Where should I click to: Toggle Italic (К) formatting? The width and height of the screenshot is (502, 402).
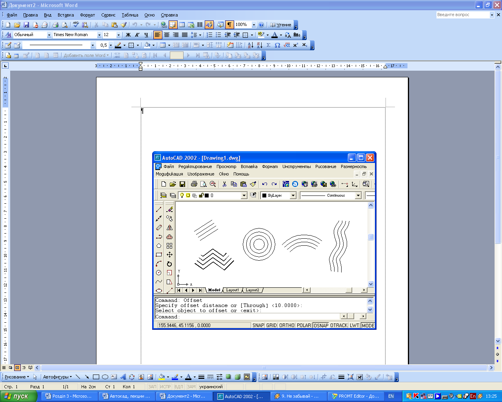pyautogui.click(x=137, y=35)
